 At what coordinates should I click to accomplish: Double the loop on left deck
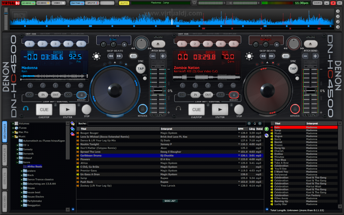[x=68, y=95]
